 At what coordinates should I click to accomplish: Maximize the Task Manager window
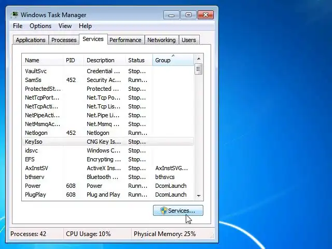(x=188, y=15)
